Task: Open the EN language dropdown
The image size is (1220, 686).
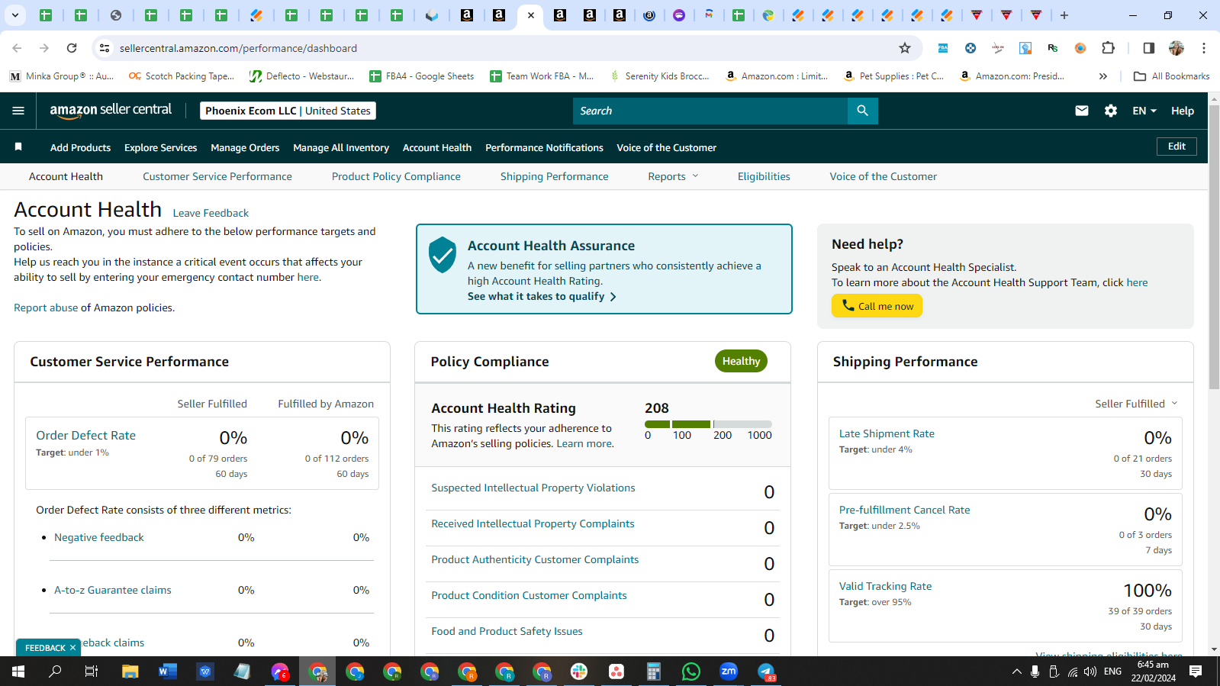Action: click(x=1144, y=111)
